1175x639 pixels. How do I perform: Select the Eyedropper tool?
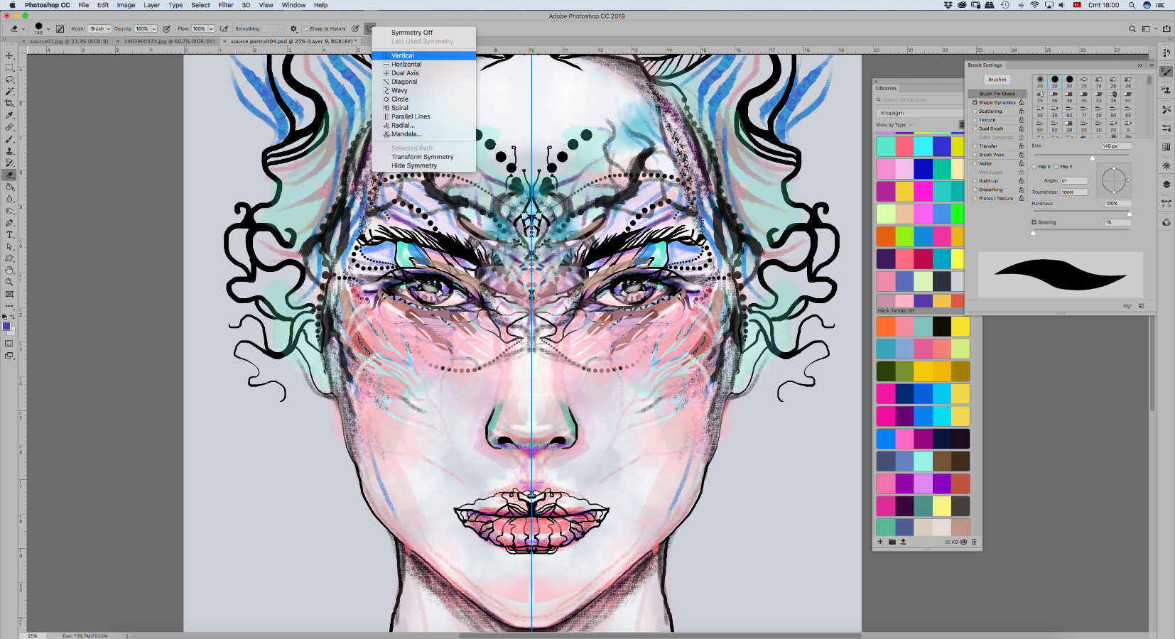click(x=9, y=116)
